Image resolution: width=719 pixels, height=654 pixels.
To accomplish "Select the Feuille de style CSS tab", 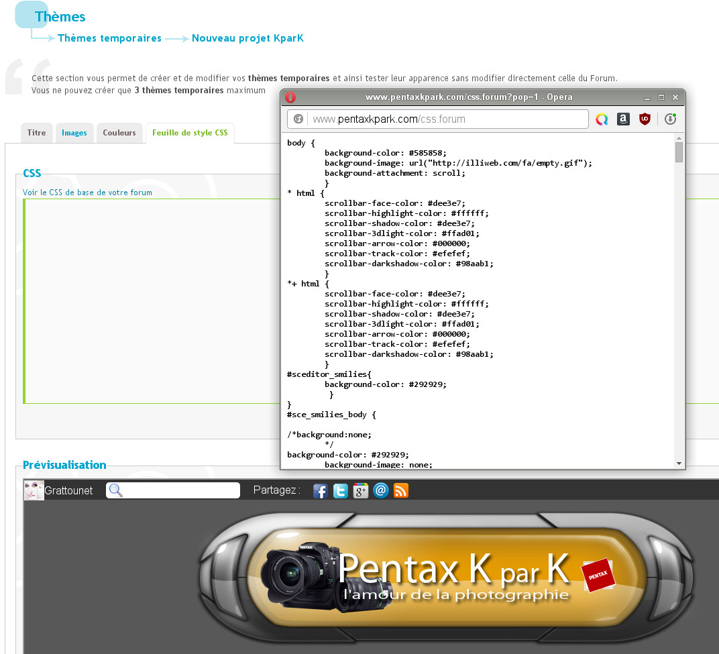I will 190,133.
